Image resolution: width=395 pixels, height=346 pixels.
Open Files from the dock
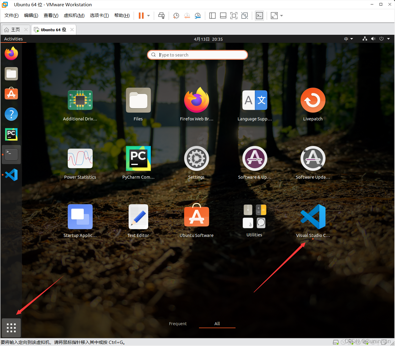(x=11, y=74)
